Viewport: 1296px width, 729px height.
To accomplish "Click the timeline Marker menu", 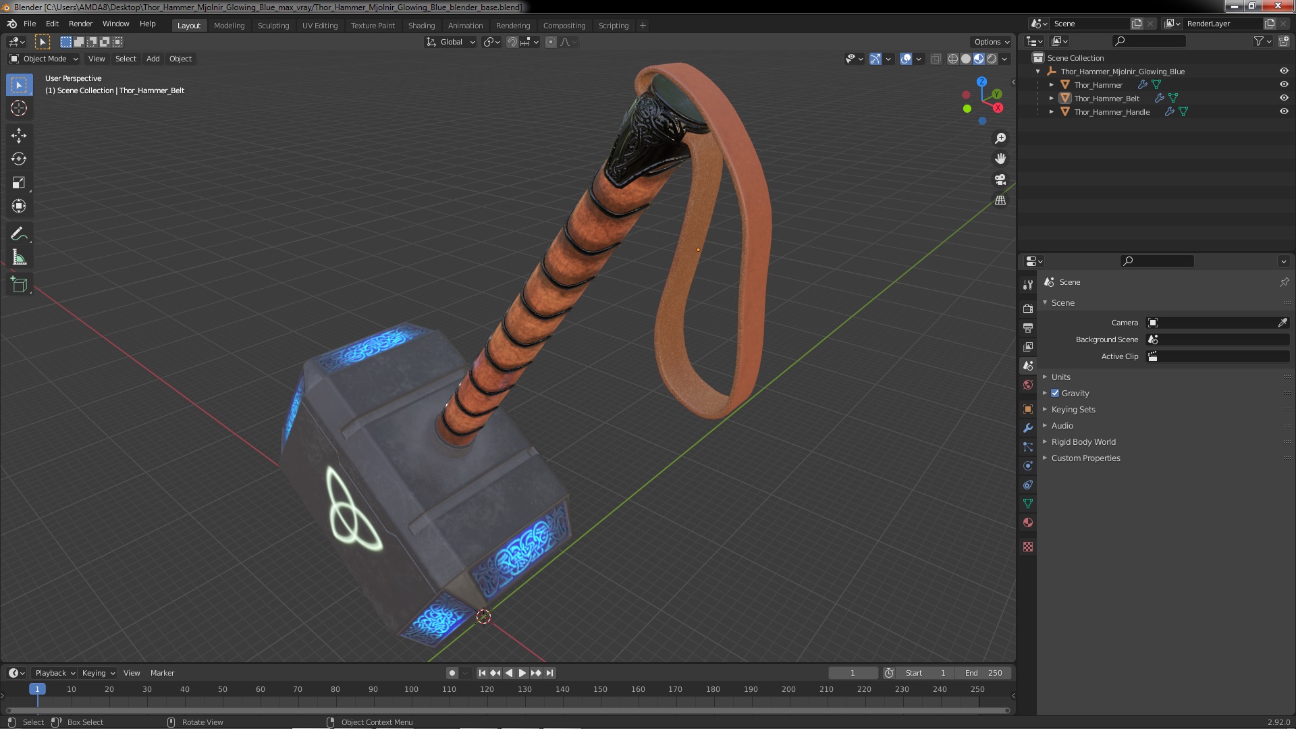I will point(162,673).
